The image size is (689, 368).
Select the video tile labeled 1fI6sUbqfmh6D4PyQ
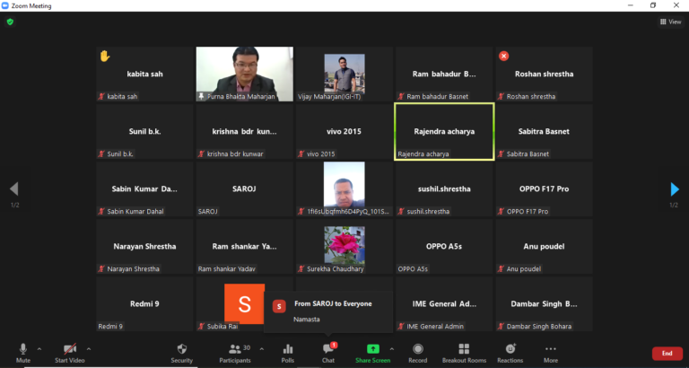coord(344,189)
